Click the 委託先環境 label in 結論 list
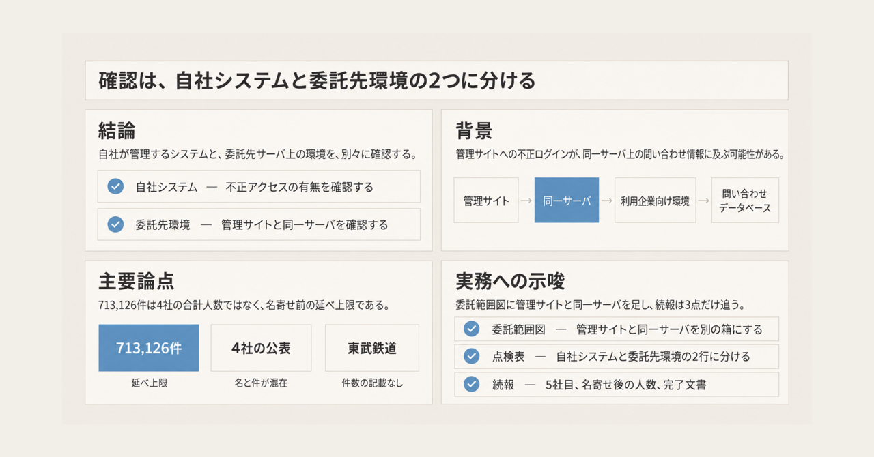Image resolution: width=874 pixels, height=457 pixels. pyautogui.click(x=163, y=224)
